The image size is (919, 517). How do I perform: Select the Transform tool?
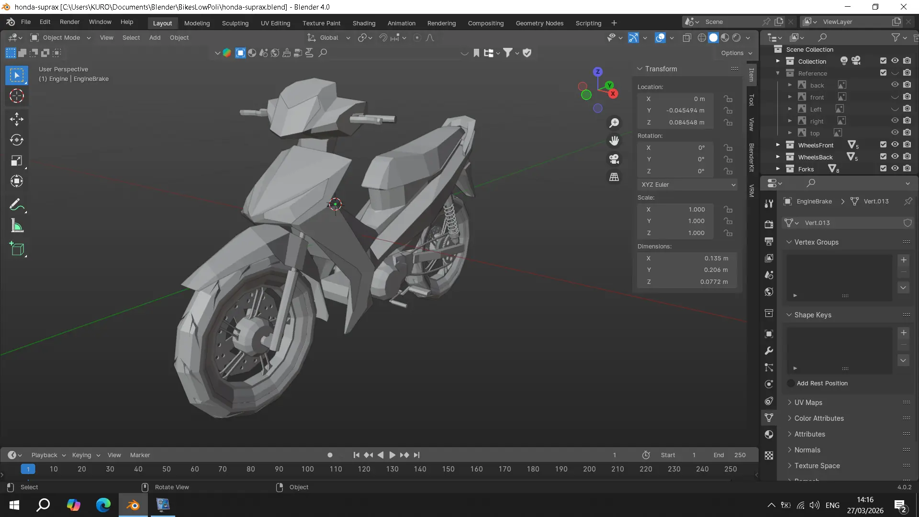point(17,181)
